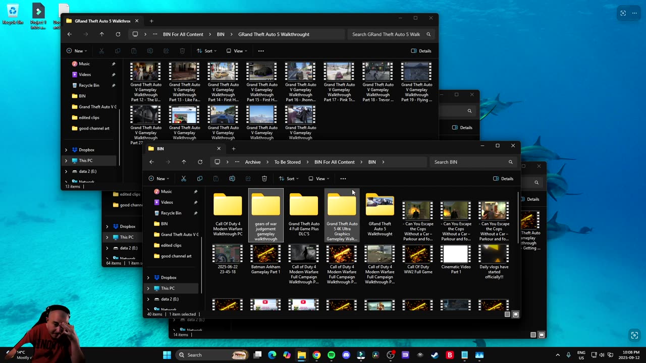Select GRand Theft Auto 5 Walkthrought folder
646x363 pixels.
pos(380,215)
